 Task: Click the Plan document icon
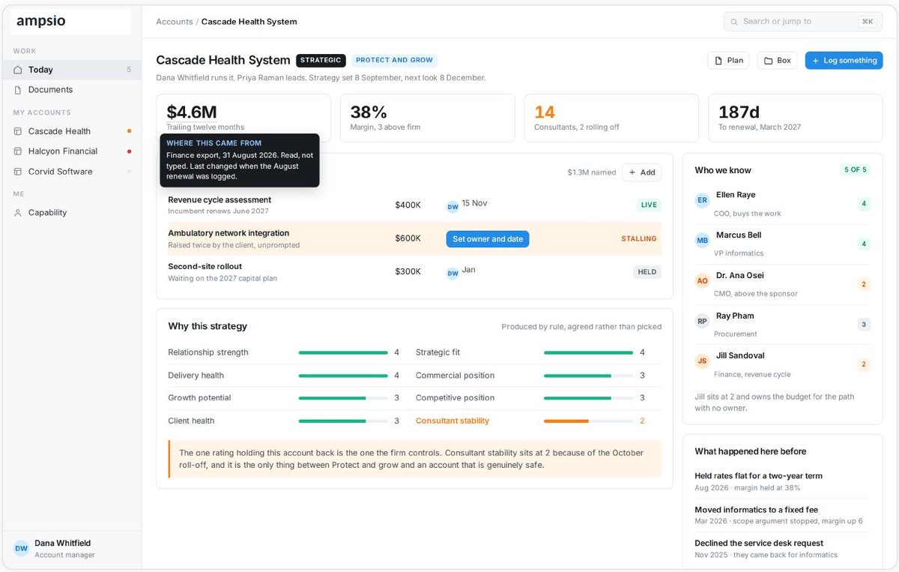pyautogui.click(x=718, y=61)
